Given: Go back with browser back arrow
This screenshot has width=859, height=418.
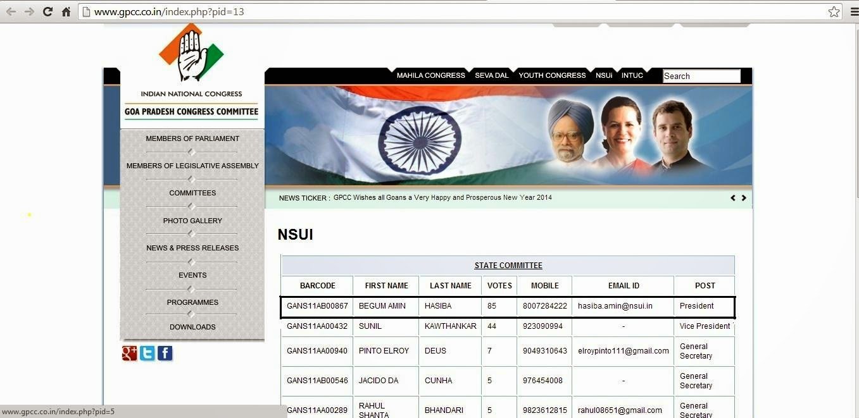Looking at the screenshot, I should click(11, 11).
